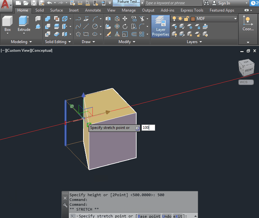Click the Intersect solid icon
The height and width of the screenshot is (218, 259).
click(48, 34)
